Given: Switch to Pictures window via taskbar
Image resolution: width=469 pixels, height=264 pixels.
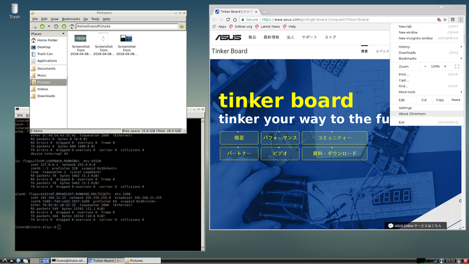Looking at the screenshot, I should pos(142,260).
